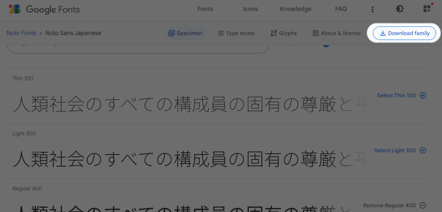Screen dimensions: 442x212
Task: Click the Google Fonts logo
Action: coord(44,10)
